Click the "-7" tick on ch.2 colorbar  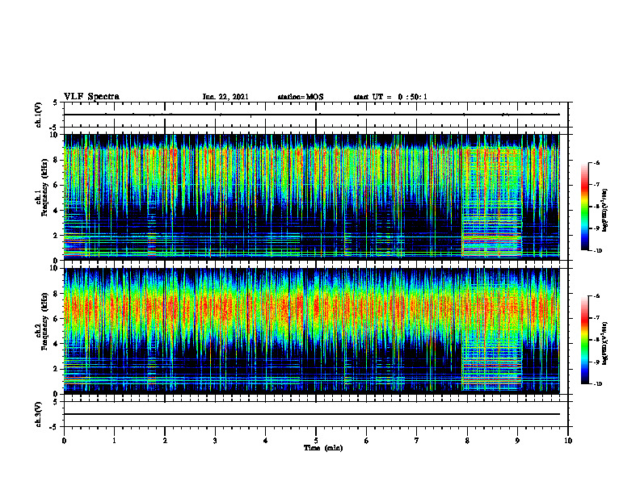(x=596, y=318)
